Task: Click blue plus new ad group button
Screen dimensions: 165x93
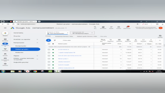Action: 48,40
